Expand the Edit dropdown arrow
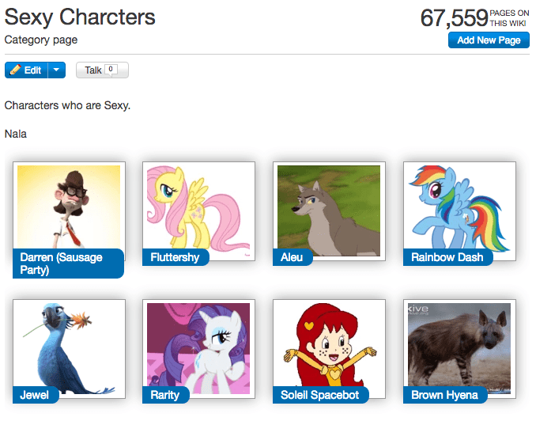Screen dimensions: 536x421 coord(56,70)
